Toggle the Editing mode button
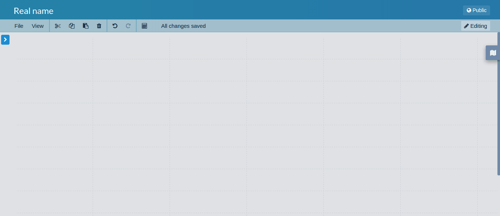The height and width of the screenshot is (216, 500). pyautogui.click(x=475, y=26)
